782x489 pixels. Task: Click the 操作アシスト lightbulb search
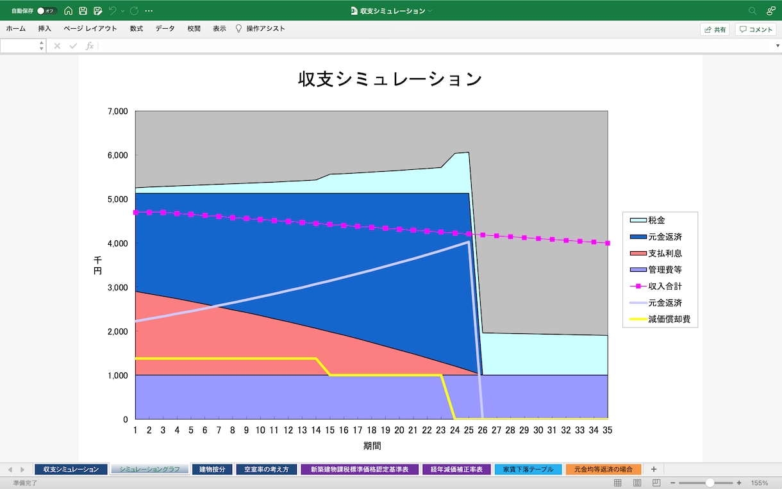(x=260, y=29)
